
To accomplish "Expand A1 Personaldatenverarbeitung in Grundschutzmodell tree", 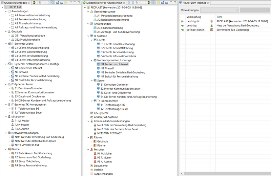I will (x=9, y=15).
